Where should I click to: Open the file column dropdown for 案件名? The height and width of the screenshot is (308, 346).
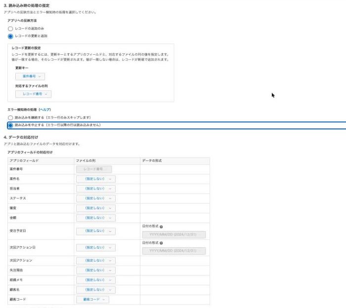pyautogui.click(x=96, y=179)
